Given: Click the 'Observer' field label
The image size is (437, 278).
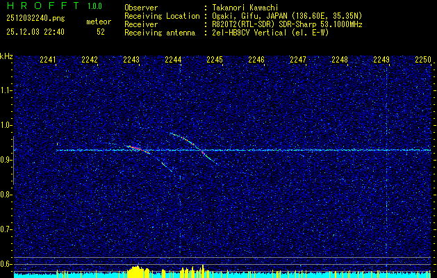Looking at the screenshot, I should tap(141, 8).
